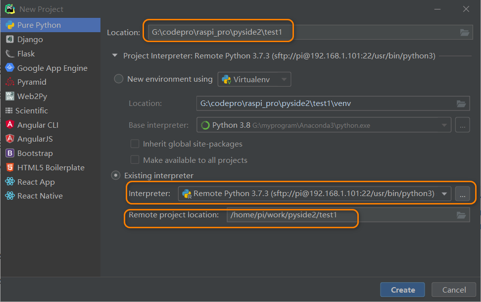Click the Create button
Viewport: 481px width, 302px height.
click(x=402, y=290)
